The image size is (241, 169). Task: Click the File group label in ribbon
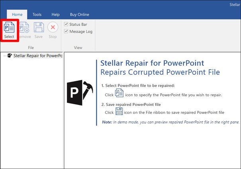point(31,48)
